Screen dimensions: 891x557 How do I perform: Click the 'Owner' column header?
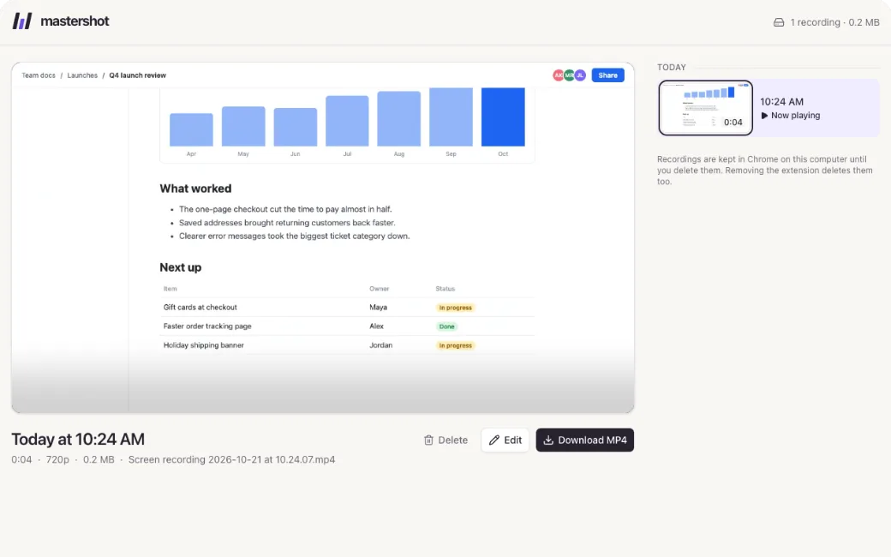click(379, 289)
